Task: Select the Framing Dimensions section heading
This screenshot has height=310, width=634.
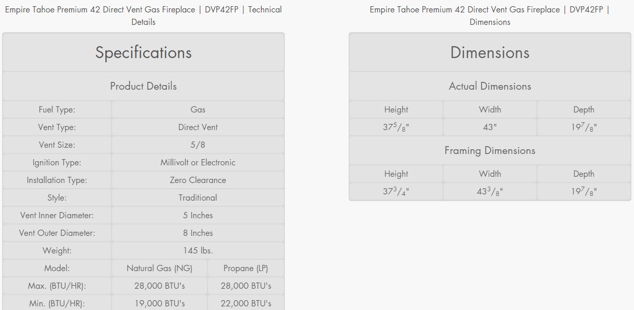Action: click(490, 150)
